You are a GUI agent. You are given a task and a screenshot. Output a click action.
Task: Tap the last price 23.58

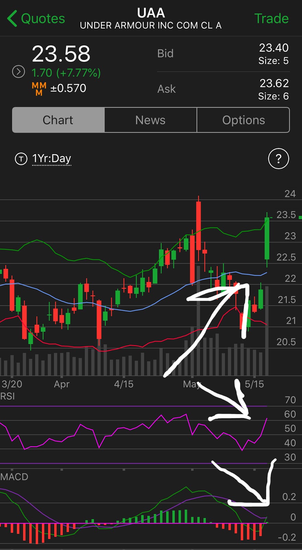coord(61,54)
